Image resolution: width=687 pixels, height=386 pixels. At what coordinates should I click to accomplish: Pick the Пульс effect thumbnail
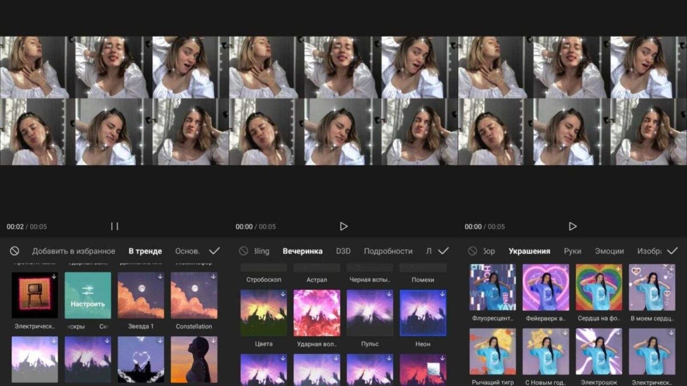click(370, 313)
